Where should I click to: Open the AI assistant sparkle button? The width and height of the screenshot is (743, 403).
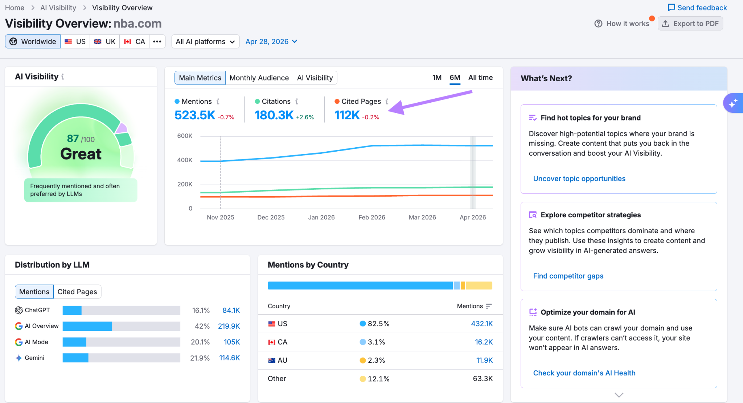click(x=733, y=103)
